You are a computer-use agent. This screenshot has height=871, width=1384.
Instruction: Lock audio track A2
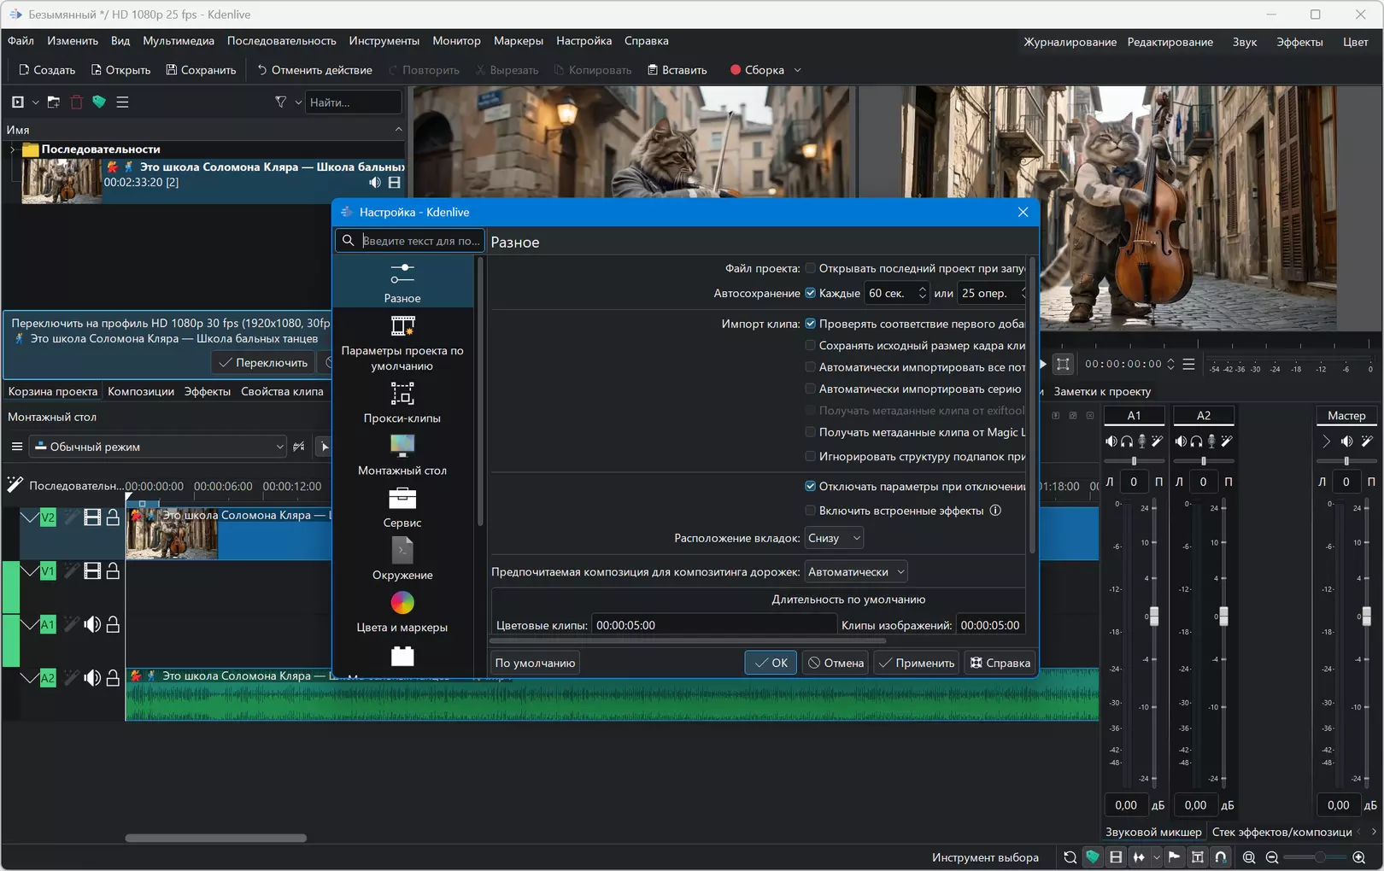(x=113, y=678)
